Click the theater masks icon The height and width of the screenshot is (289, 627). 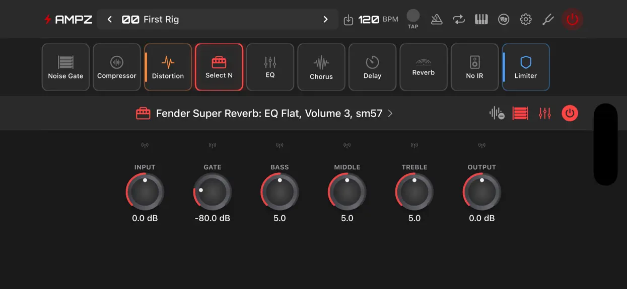[x=504, y=19]
